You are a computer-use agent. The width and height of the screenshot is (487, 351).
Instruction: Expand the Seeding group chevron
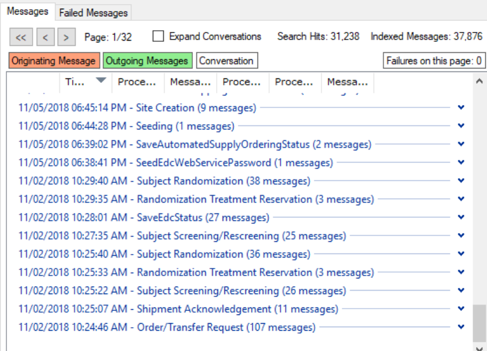pos(461,126)
